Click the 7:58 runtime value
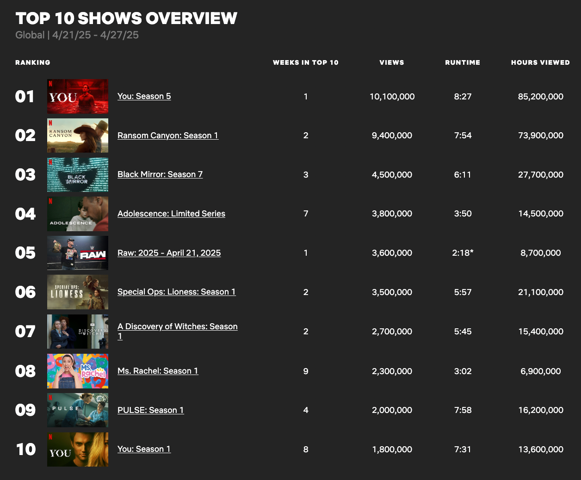581x480 pixels. [x=463, y=410]
